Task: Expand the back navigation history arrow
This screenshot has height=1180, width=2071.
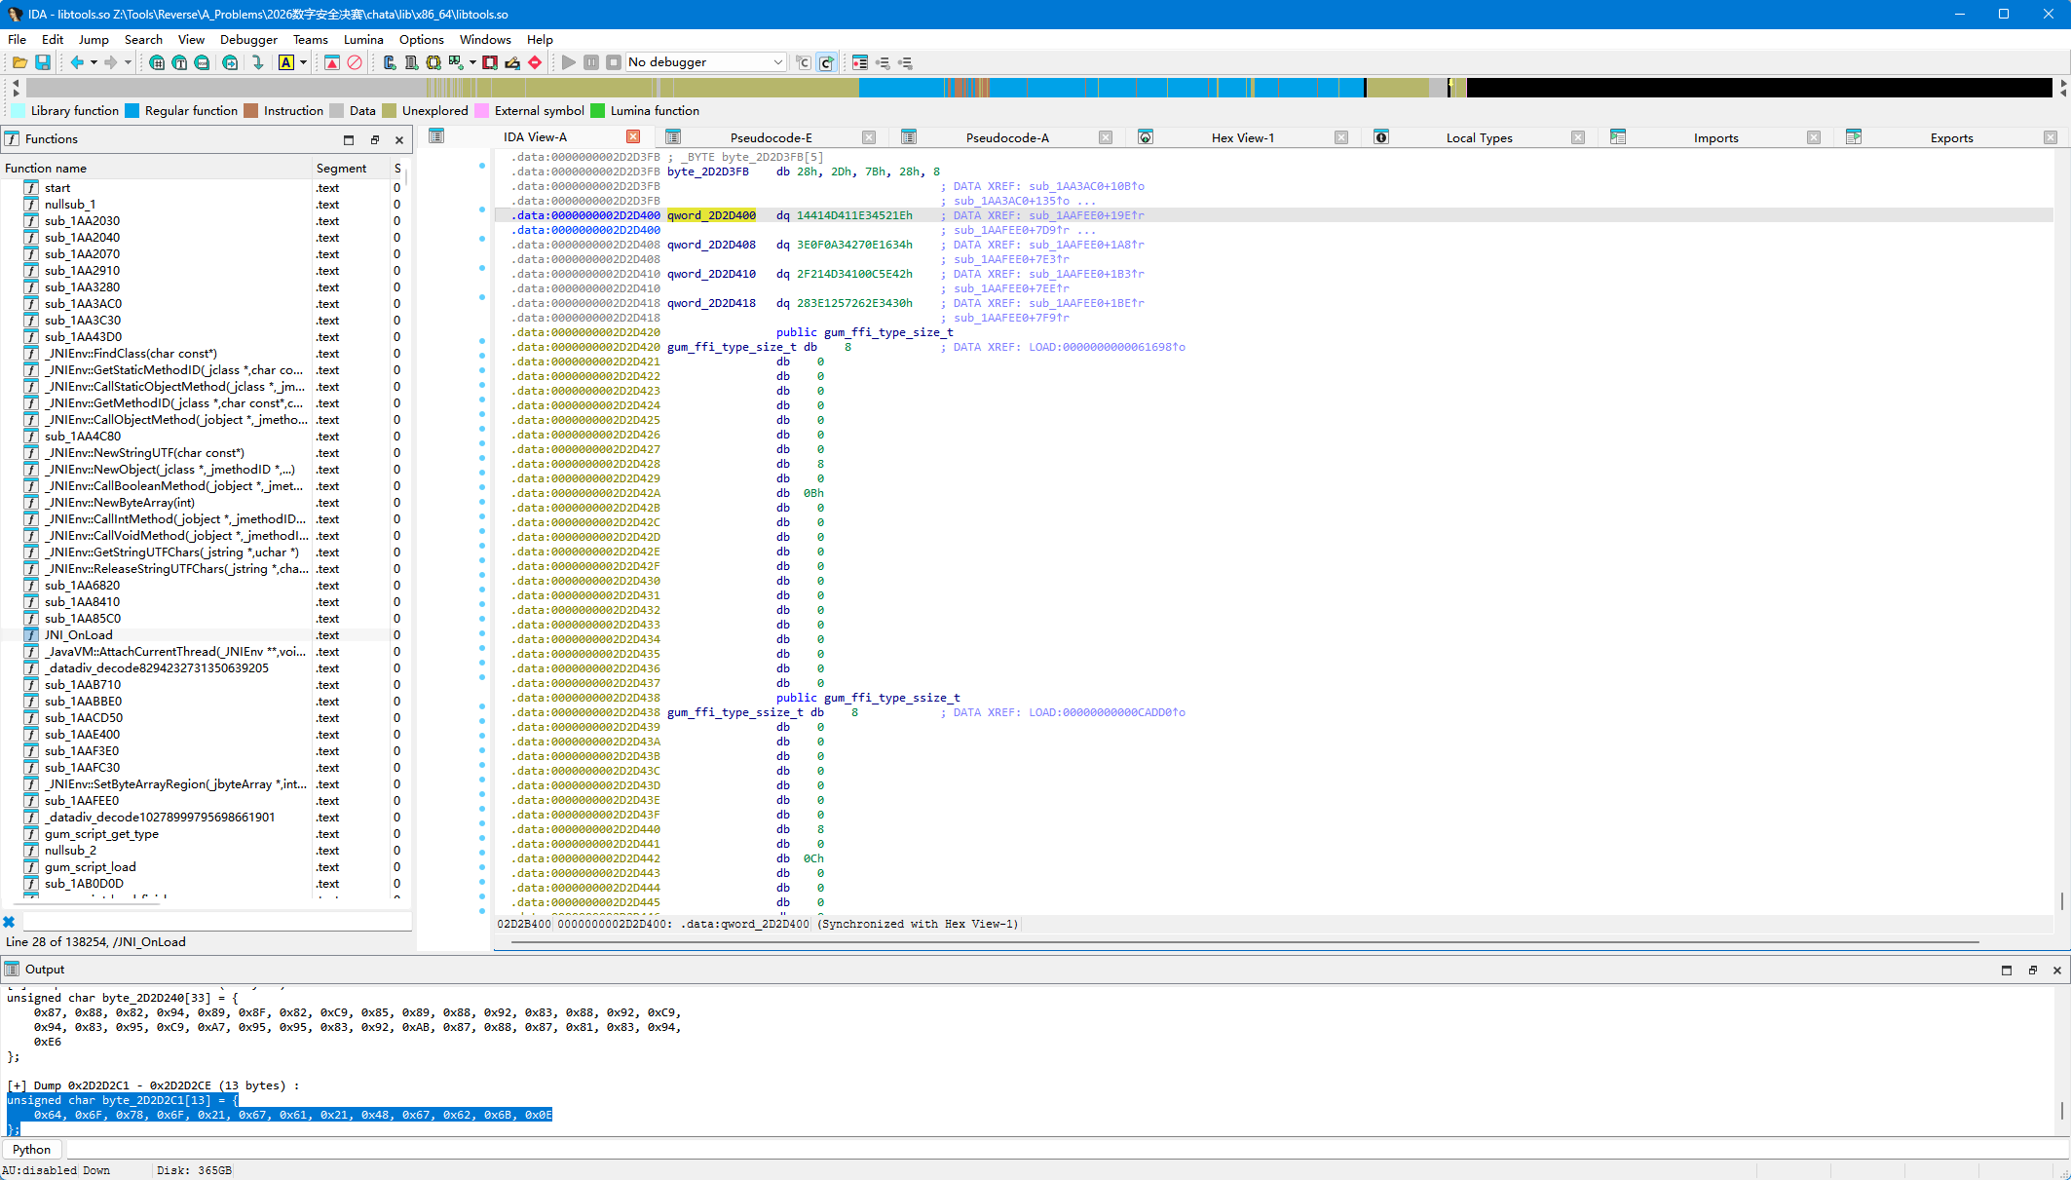Action: (x=94, y=62)
